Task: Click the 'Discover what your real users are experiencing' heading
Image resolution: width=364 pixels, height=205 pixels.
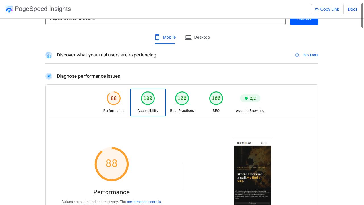Action: tap(106, 55)
